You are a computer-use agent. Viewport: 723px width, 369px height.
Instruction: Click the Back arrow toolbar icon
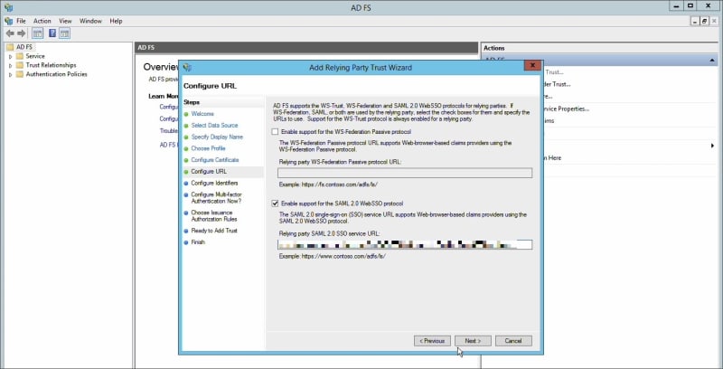10,33
